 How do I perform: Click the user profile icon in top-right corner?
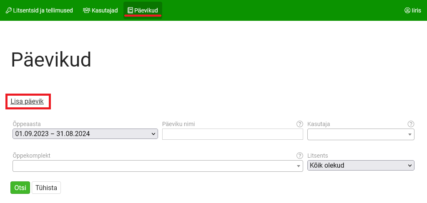407,10
